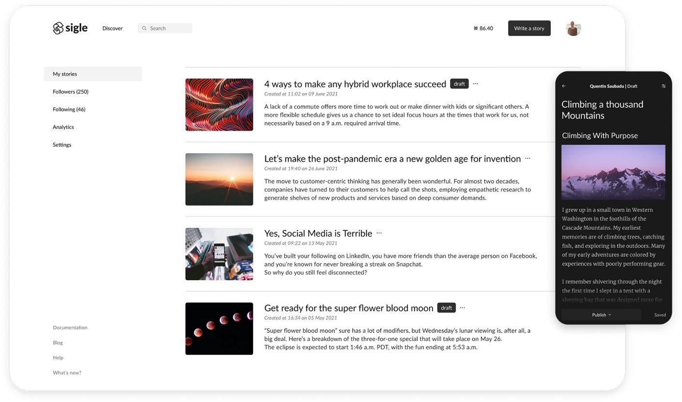The image size is (682, 402).
Task: Open 'Yes, Social Media is Terrible' title
Action: click(318, 233)
